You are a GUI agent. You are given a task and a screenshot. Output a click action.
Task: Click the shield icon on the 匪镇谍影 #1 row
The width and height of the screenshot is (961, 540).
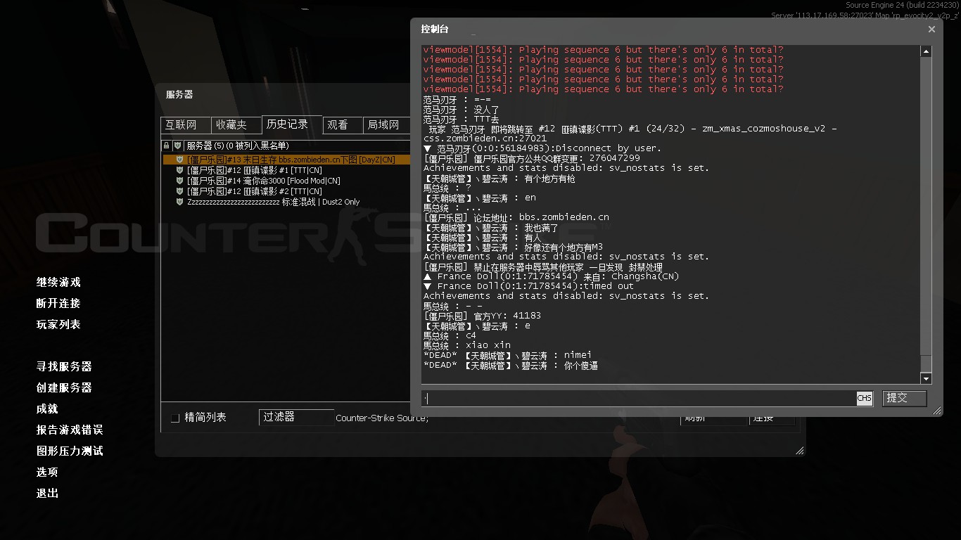pos(180,170)
